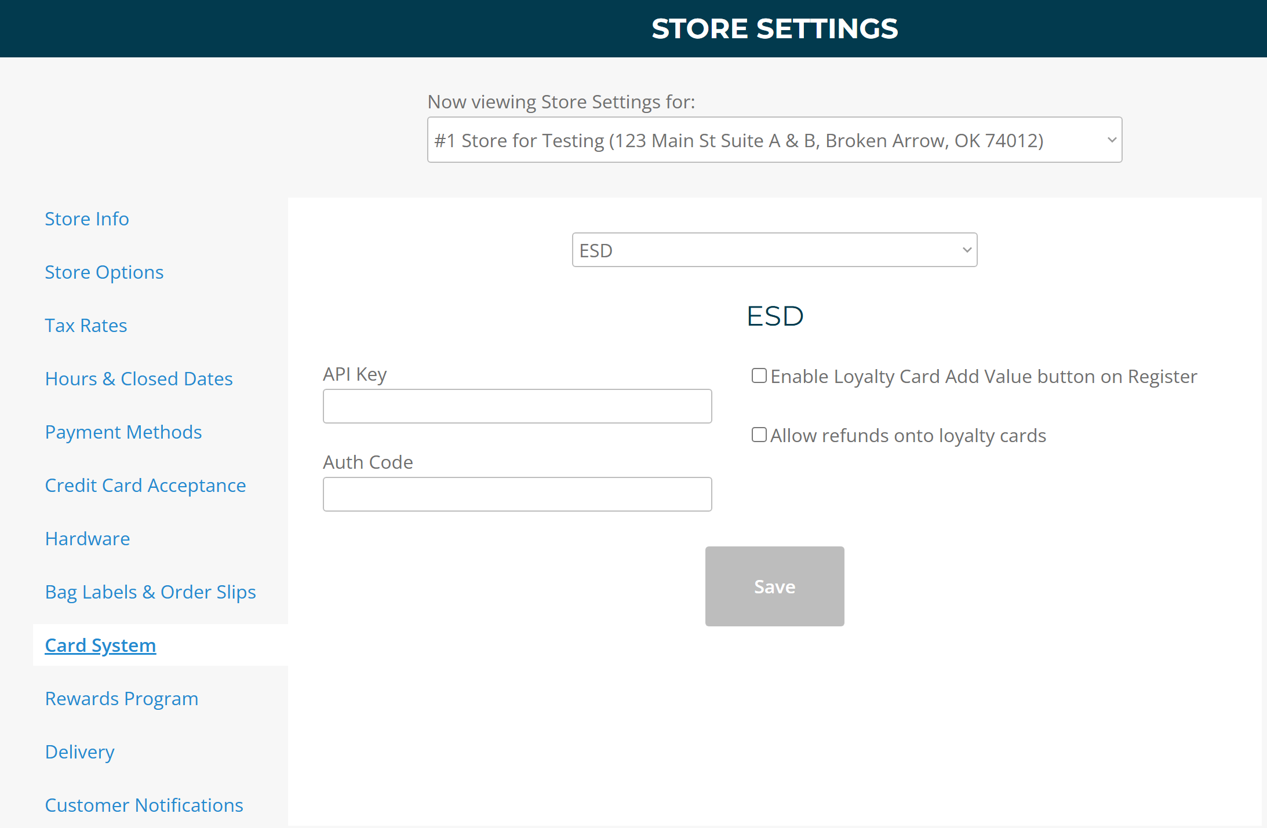Click the active Card System link
This screenshot has width=1267, height=828.
[x=100, y=645]
